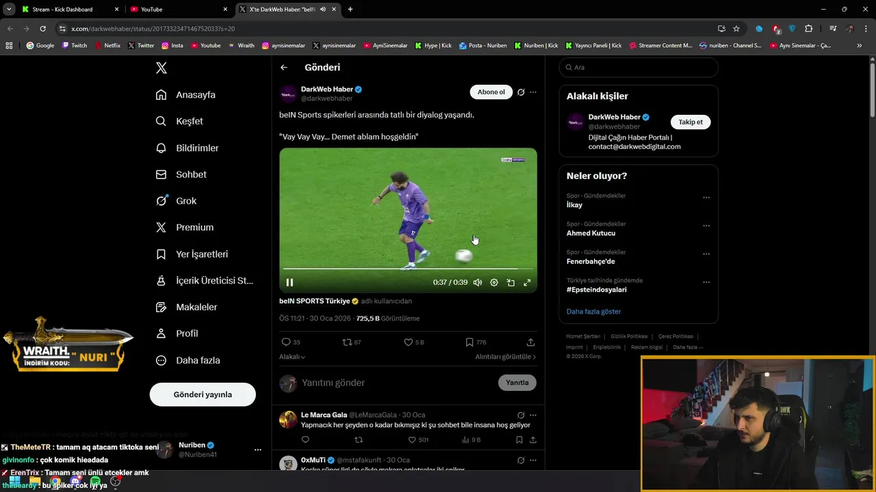Click the X logo in sidebar

tap(161, 68)
